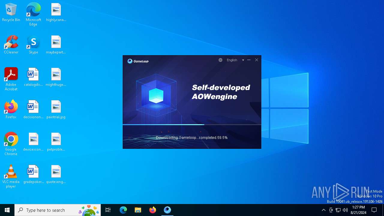
Task: Select the VLC media player shortcut
Action: 11,176
